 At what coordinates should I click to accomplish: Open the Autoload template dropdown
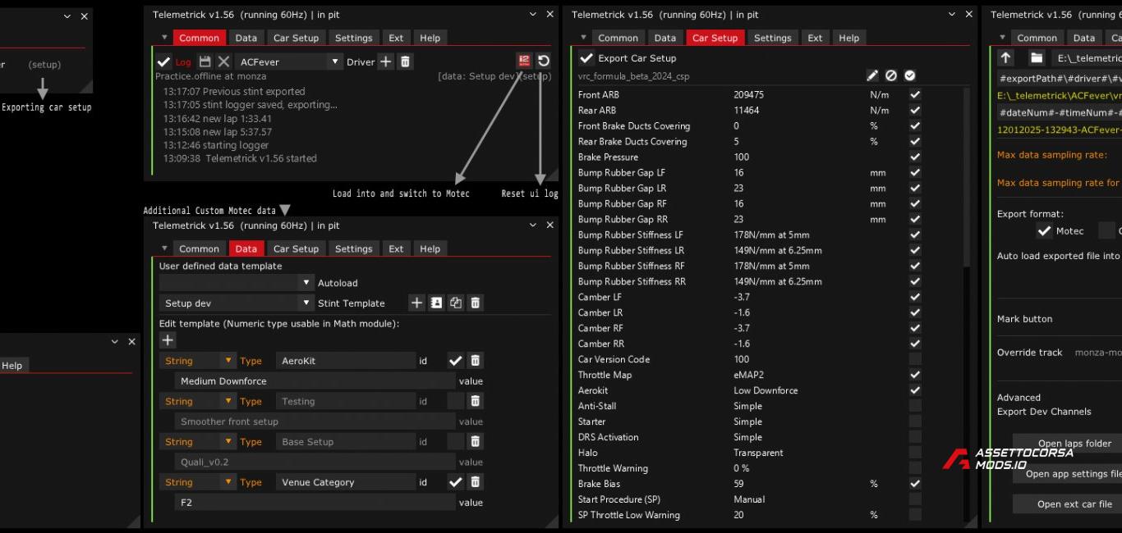[x=236, y=282]
